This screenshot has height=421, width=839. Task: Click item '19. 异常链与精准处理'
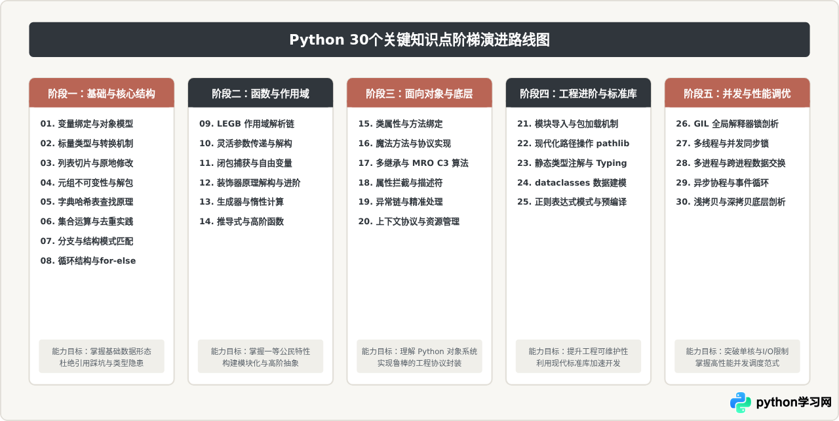tap(400, 202)
